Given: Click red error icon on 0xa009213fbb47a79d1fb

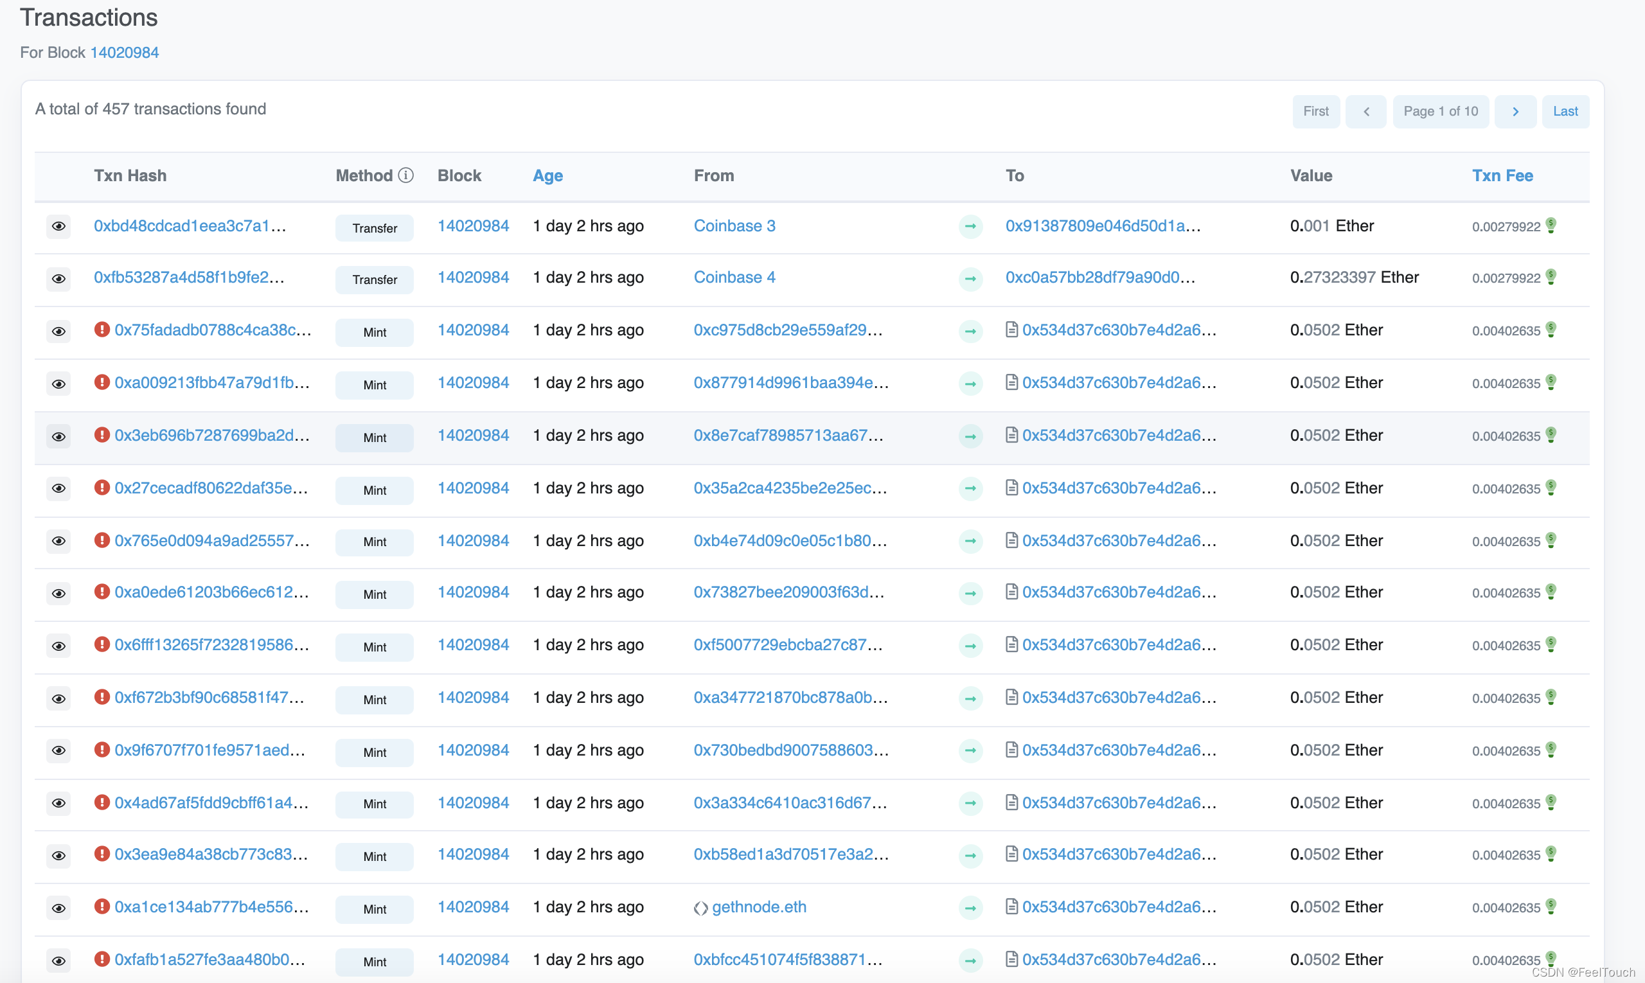Looking at the screenshot, I should (102, 382).
